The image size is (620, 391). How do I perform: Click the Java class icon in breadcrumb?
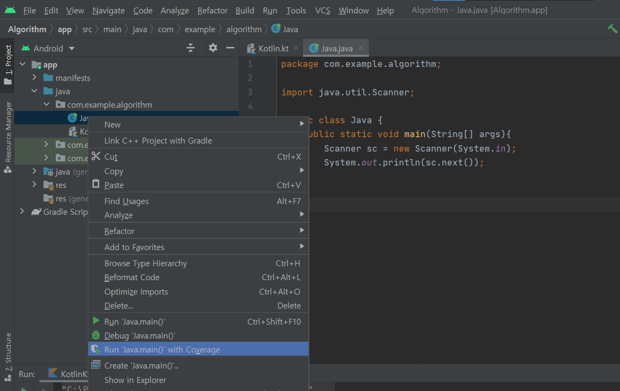coord(276,28)
